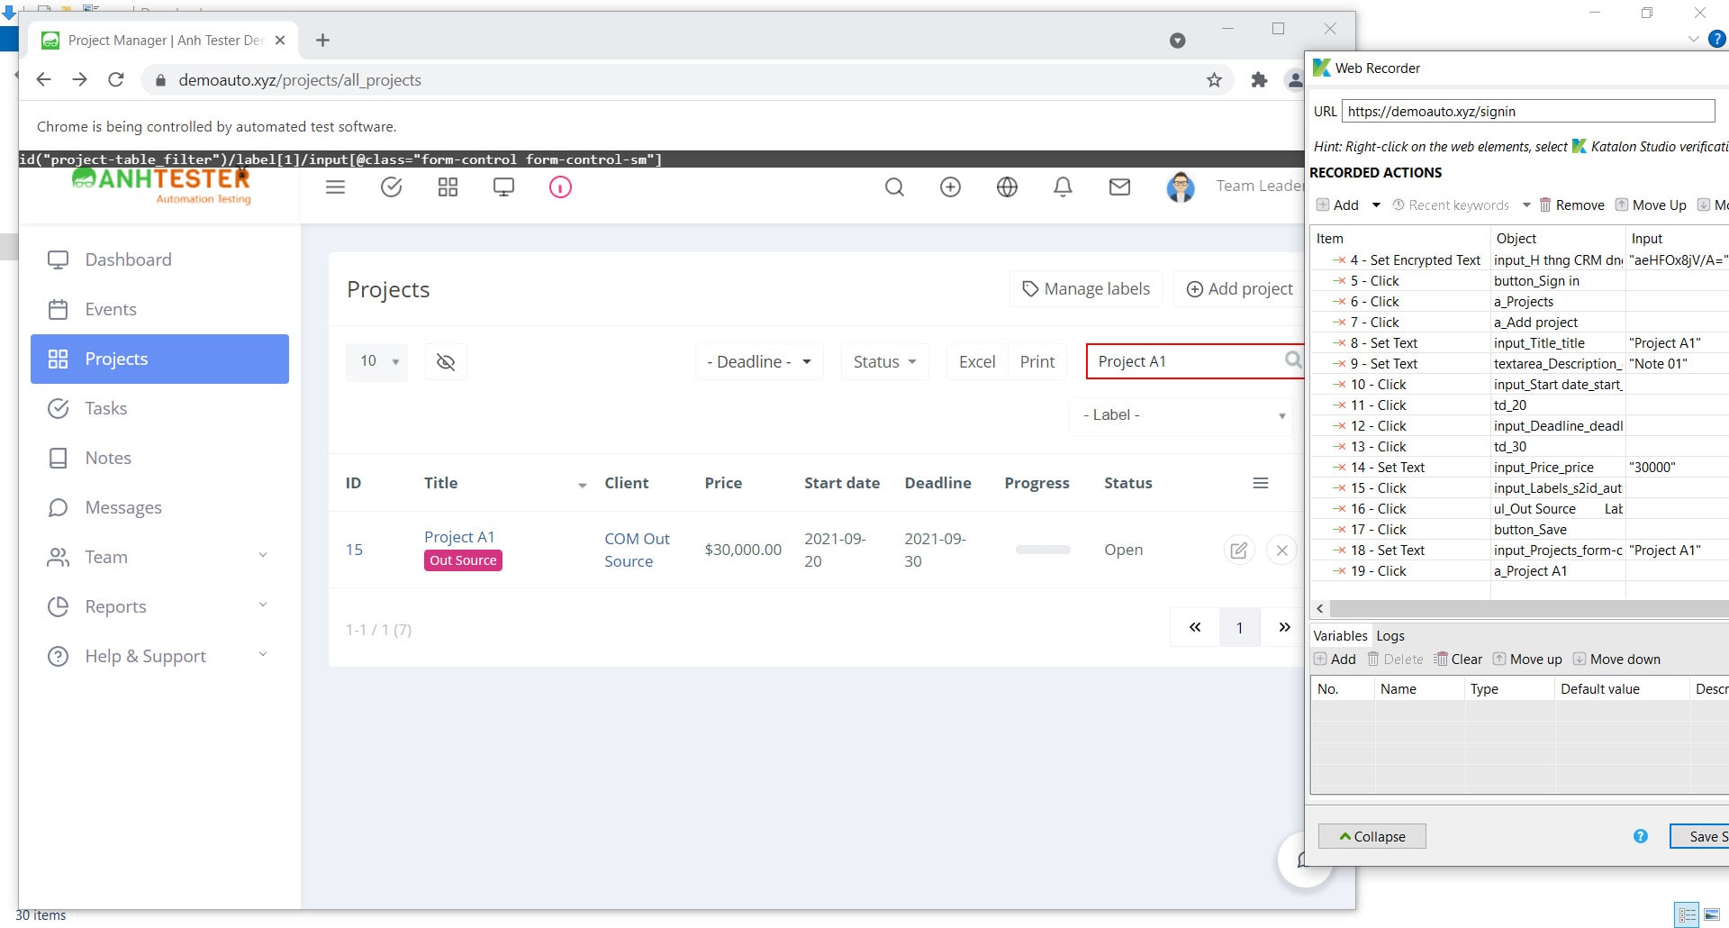Switch to the Variables tab
Image resolution: width=1729 pixels, height=928 pixels.
[1339, 636]
